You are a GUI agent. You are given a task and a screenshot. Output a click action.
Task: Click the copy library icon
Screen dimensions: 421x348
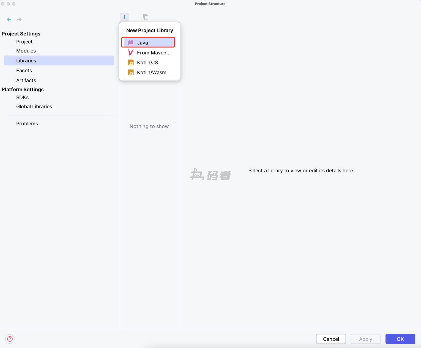(x=146, y=17)
